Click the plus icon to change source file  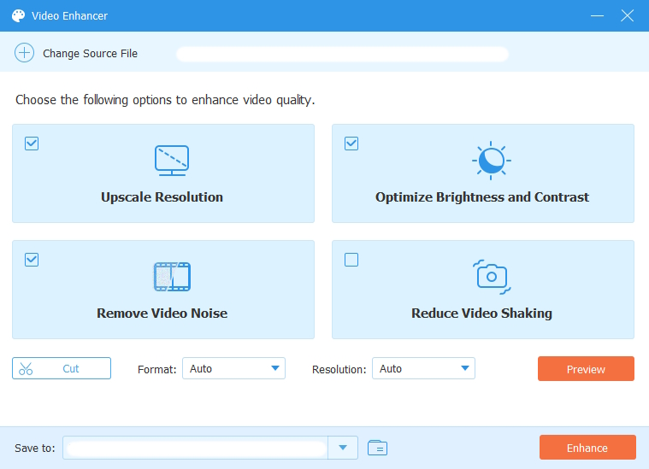(x=25, y=53)
